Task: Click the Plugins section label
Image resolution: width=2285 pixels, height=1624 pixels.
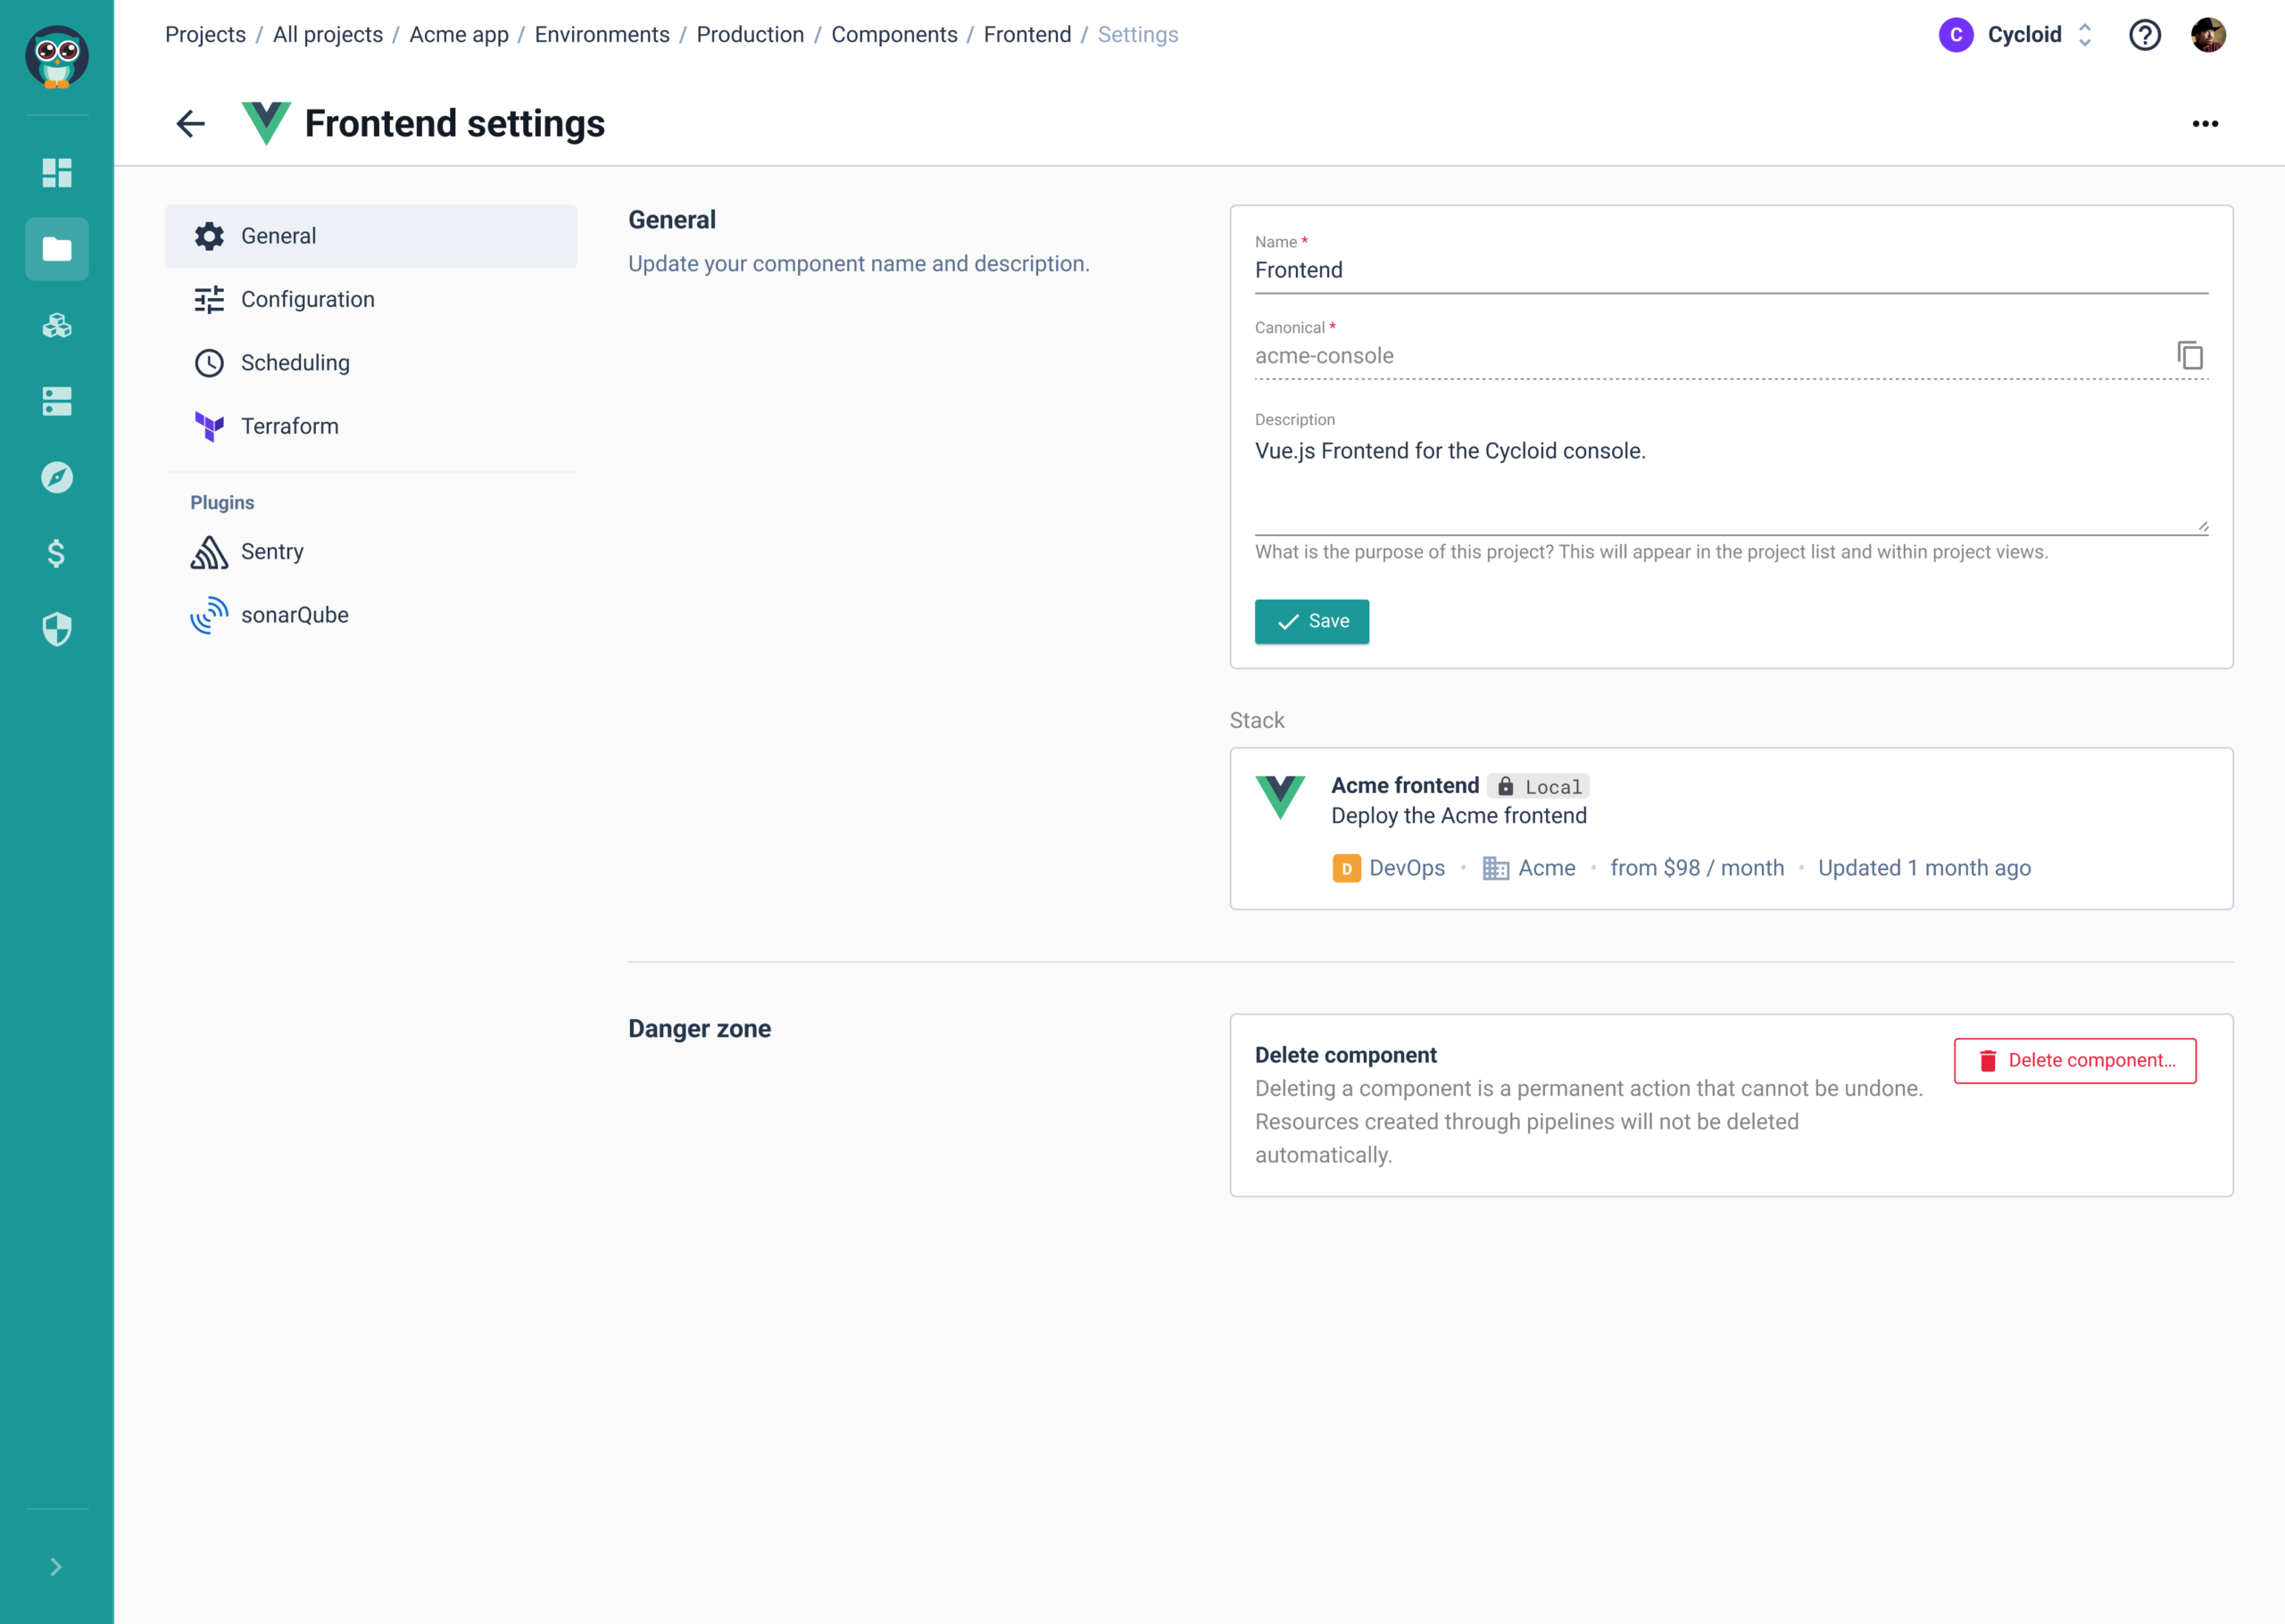Action: click(222, 502)
